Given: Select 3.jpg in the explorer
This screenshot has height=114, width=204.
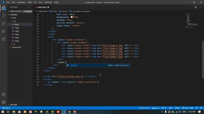Looking at the screenshot, I should point(17,34).
